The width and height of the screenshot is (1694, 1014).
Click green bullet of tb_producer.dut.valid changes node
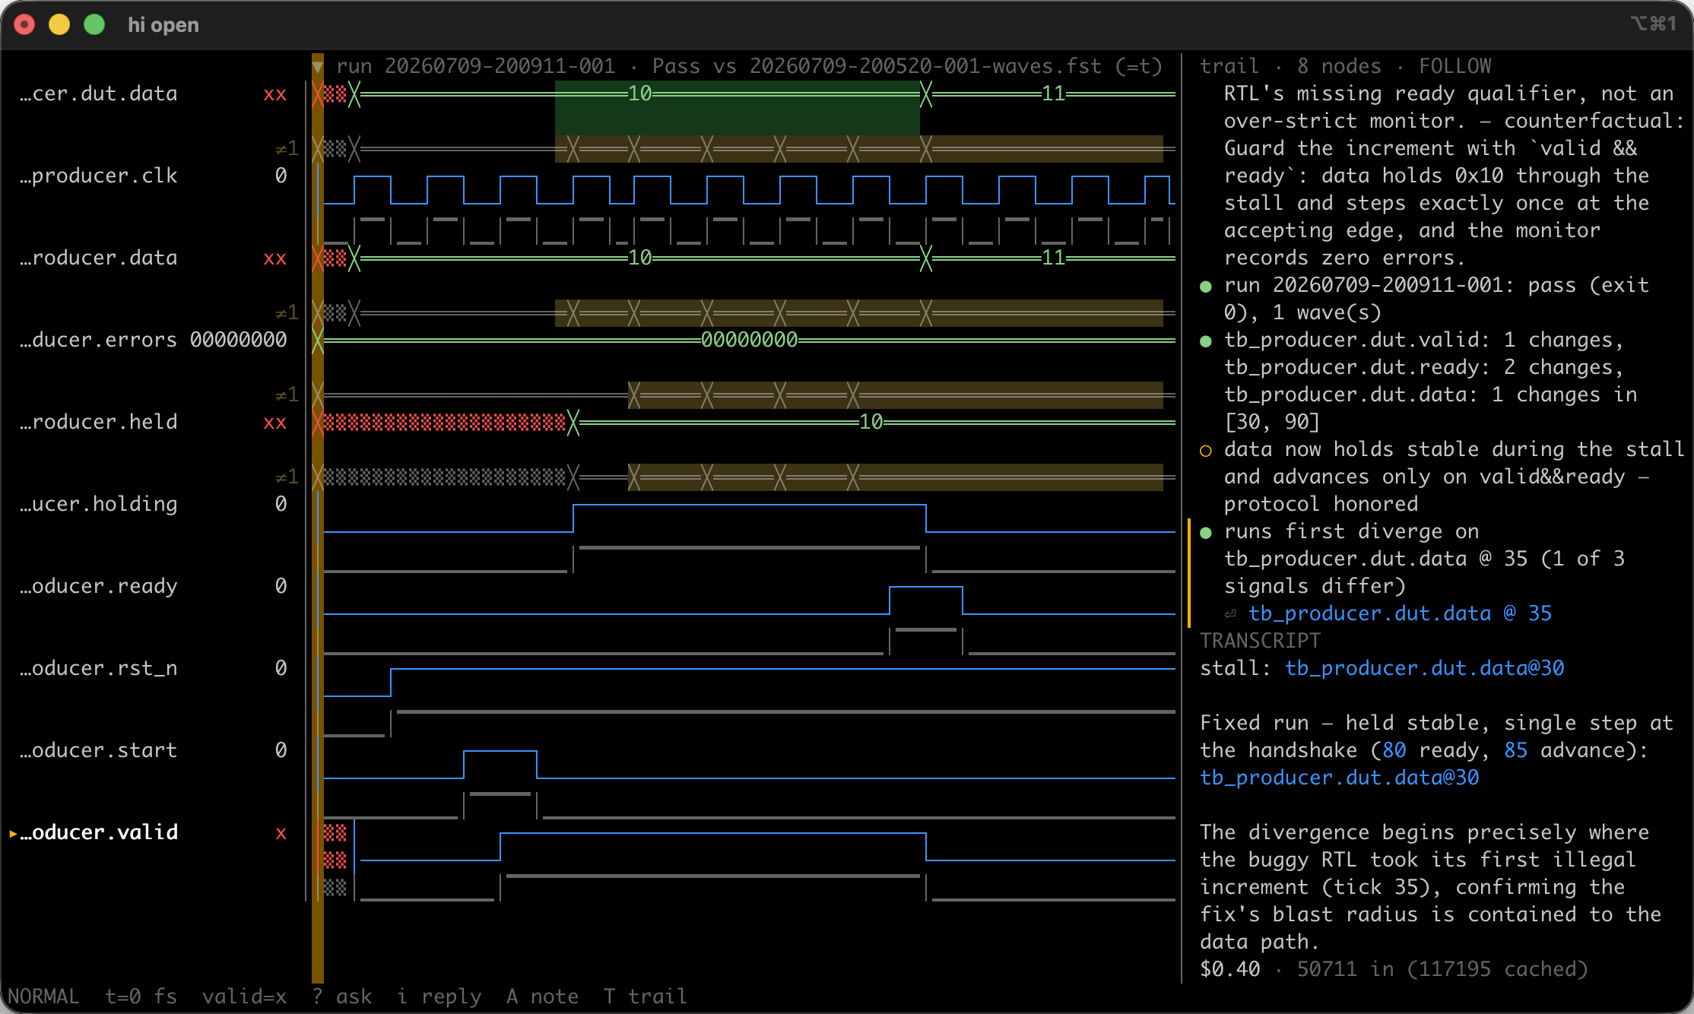(1206, 341)
